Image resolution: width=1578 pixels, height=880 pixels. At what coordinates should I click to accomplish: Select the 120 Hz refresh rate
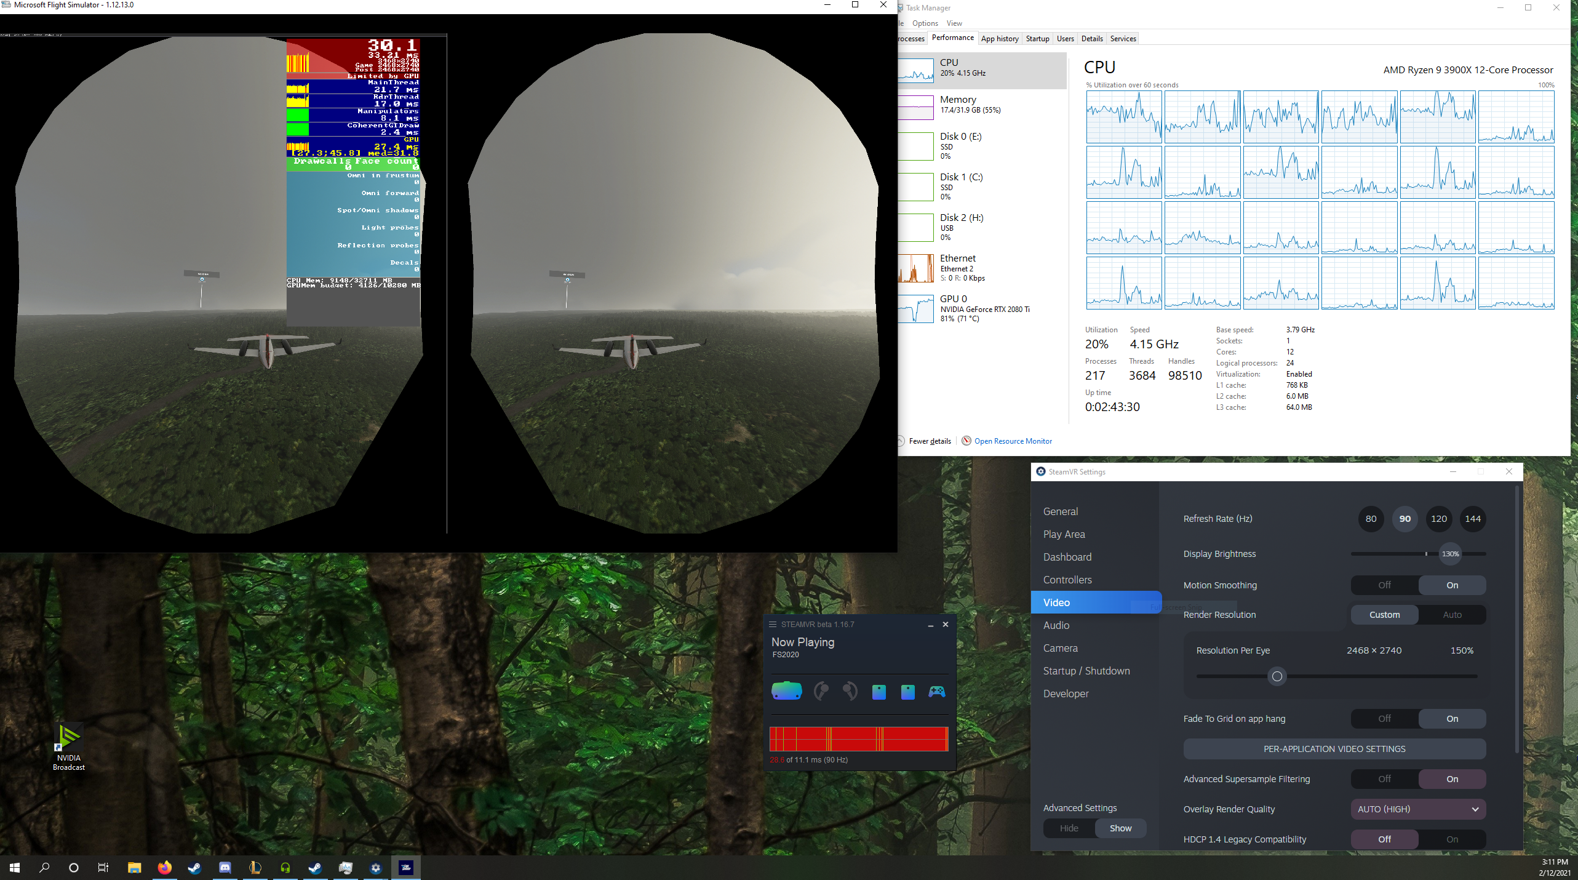[x=1439, y=519]
